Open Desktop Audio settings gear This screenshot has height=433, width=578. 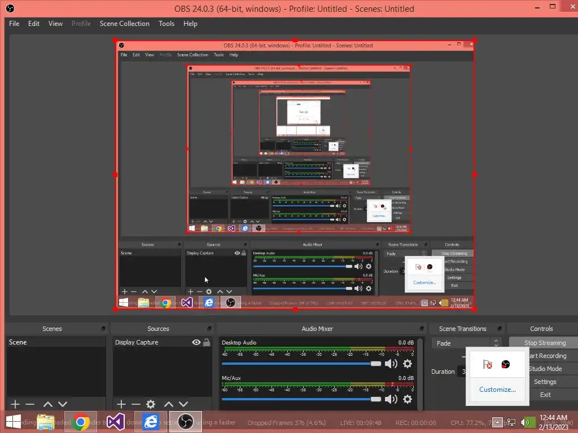click(408, 364)
